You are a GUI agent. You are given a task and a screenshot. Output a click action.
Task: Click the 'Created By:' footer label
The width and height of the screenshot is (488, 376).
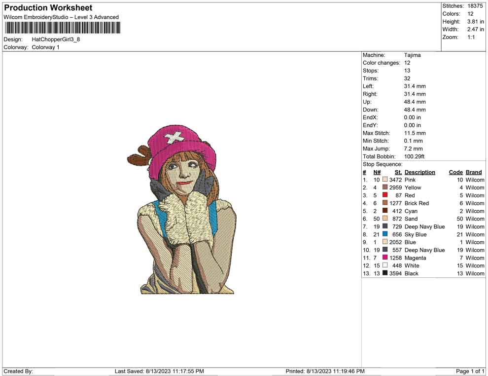click(x=18, y=371)
